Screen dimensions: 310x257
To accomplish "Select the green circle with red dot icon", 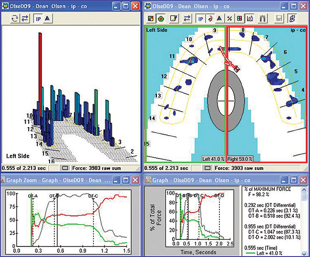I will (159, 19).
